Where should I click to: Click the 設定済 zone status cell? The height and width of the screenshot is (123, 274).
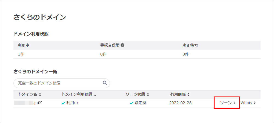[x=138, y=103]
